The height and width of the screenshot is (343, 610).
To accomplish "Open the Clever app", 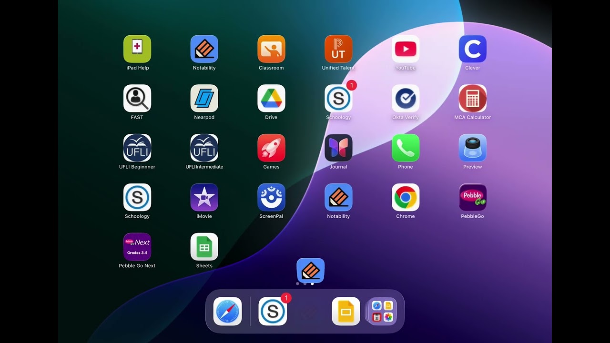I will tap(472, 49).
